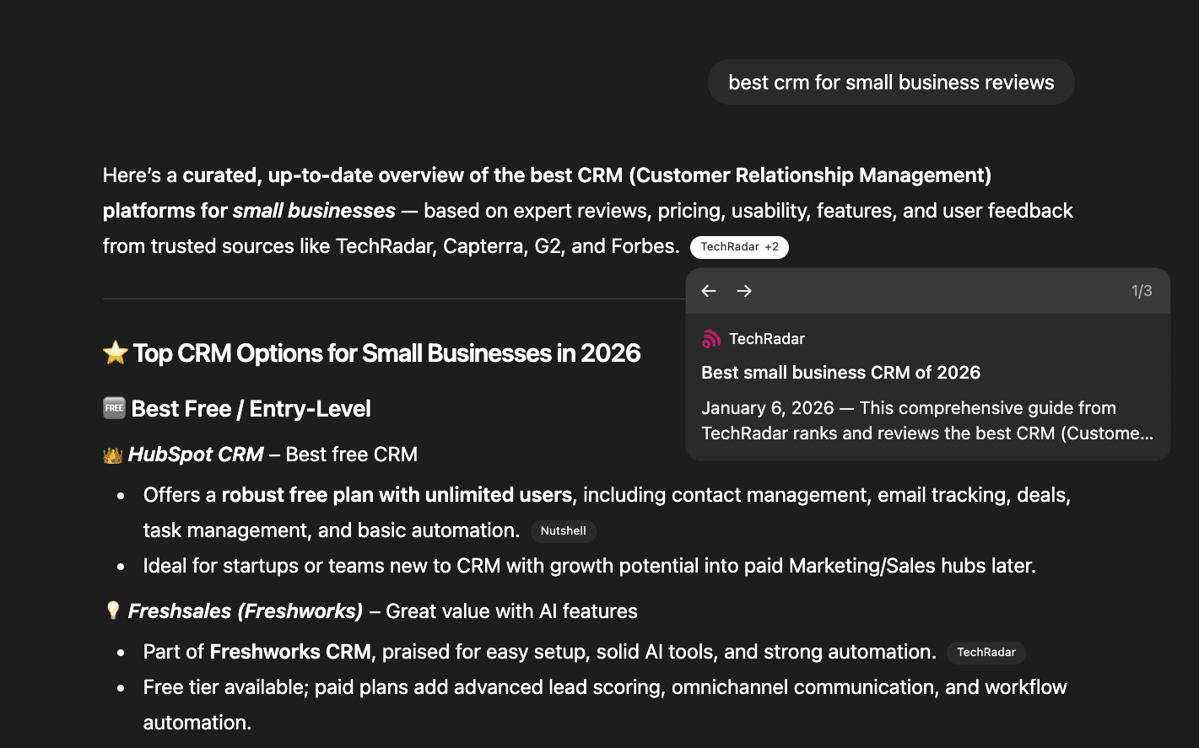Click the TechRadar logo icon in popup
This screenshot has width=1199, height=748.
pos(711,339)
